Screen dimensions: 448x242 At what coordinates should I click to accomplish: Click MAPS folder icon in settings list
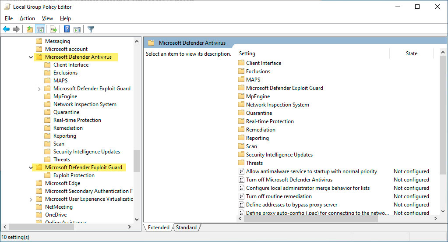[241, 79]
